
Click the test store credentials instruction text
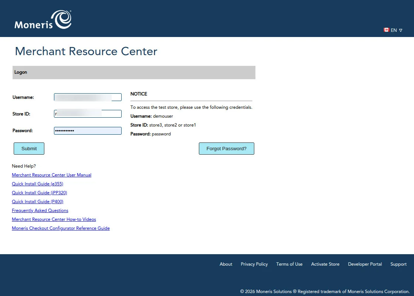click(191, 107)
